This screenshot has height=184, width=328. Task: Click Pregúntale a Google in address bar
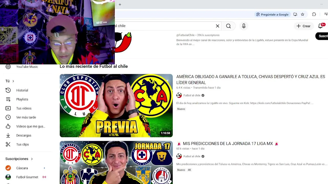pos(272,15)
